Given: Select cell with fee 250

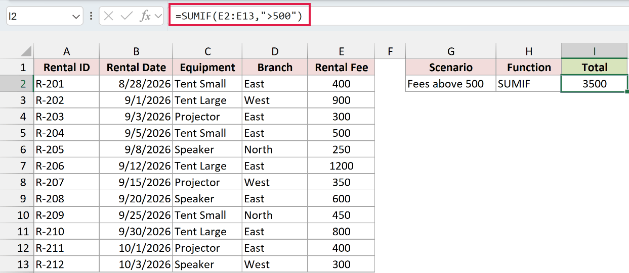Looking at the screenshot, I should (x=342, y=149).
